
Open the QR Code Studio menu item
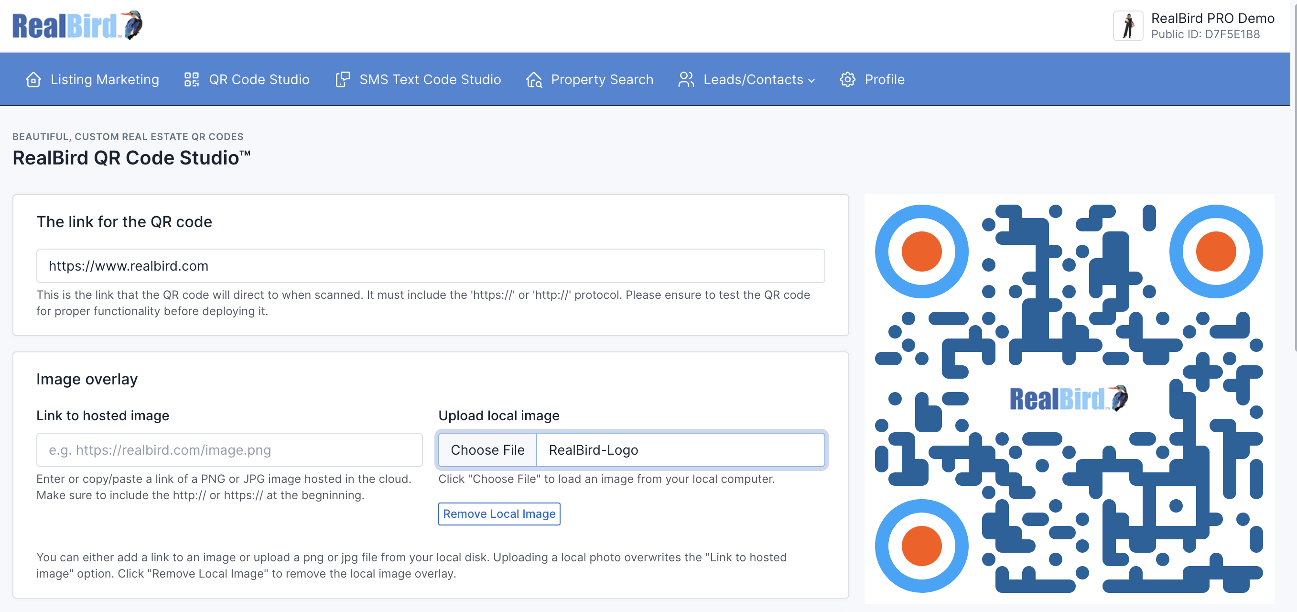coord(259,79)
